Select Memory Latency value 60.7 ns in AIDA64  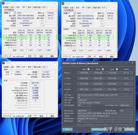[126, 73]
